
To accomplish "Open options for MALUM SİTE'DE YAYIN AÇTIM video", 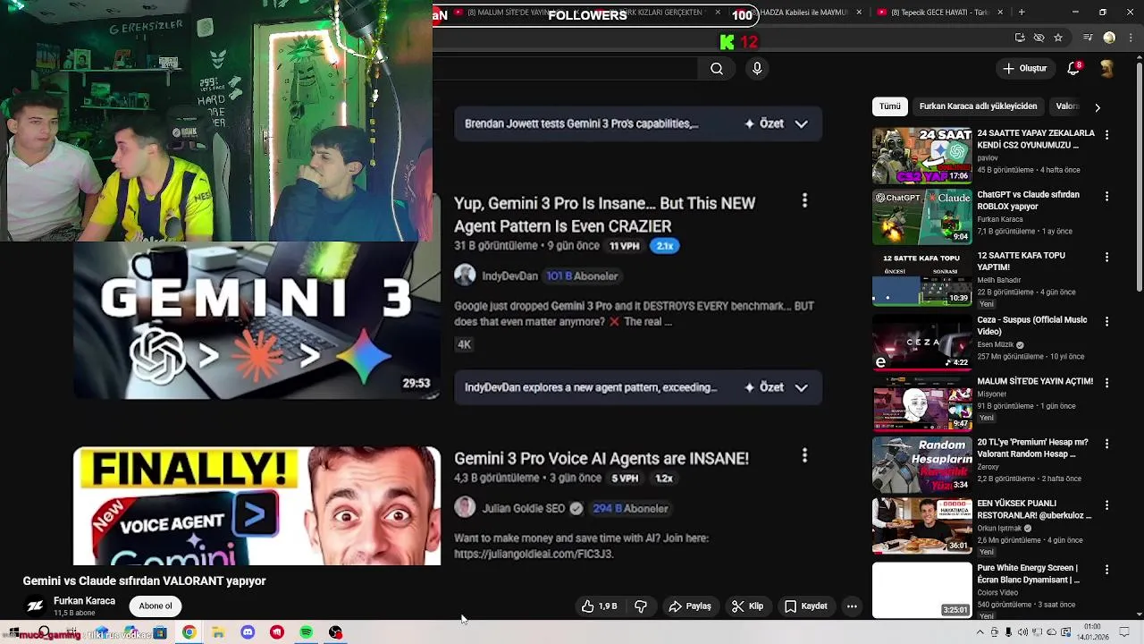I will [x=1106, y=382].
